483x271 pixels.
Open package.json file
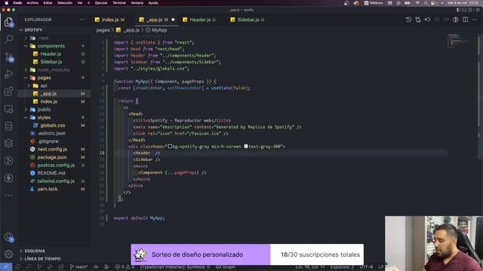52,157
